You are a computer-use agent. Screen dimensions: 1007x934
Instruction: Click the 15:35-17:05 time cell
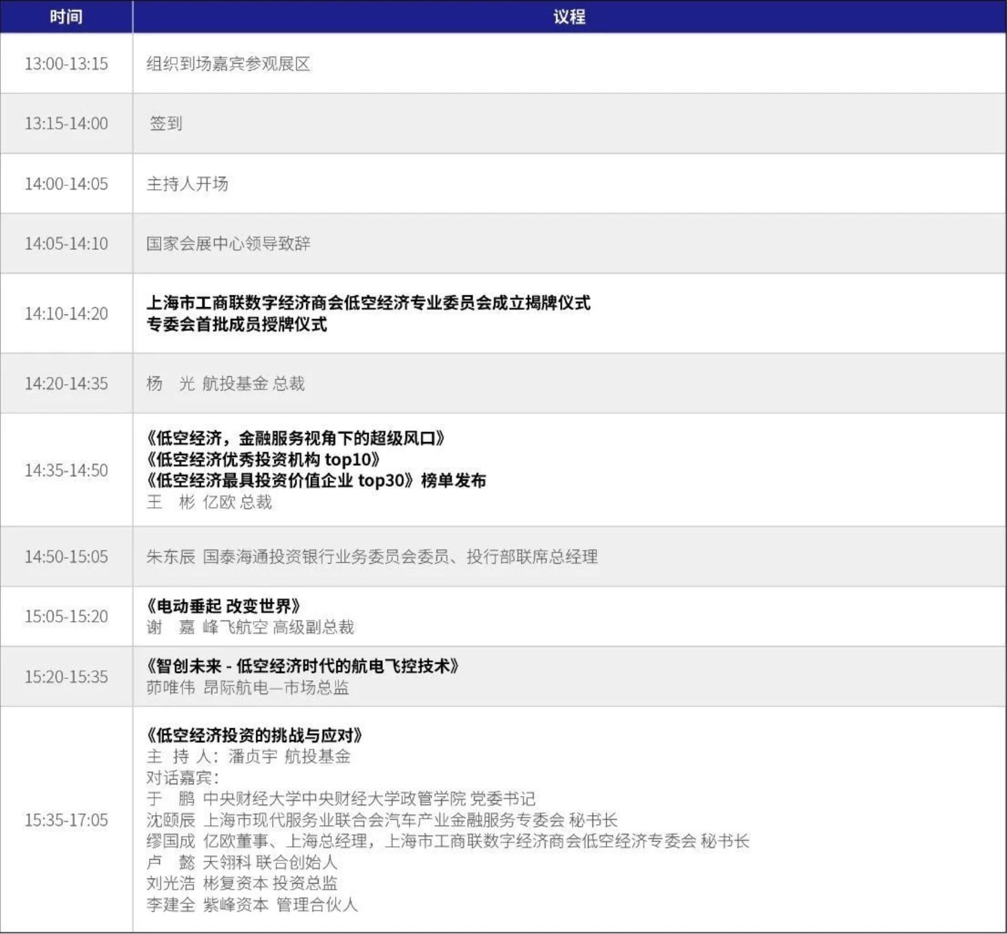click(66, 820)
